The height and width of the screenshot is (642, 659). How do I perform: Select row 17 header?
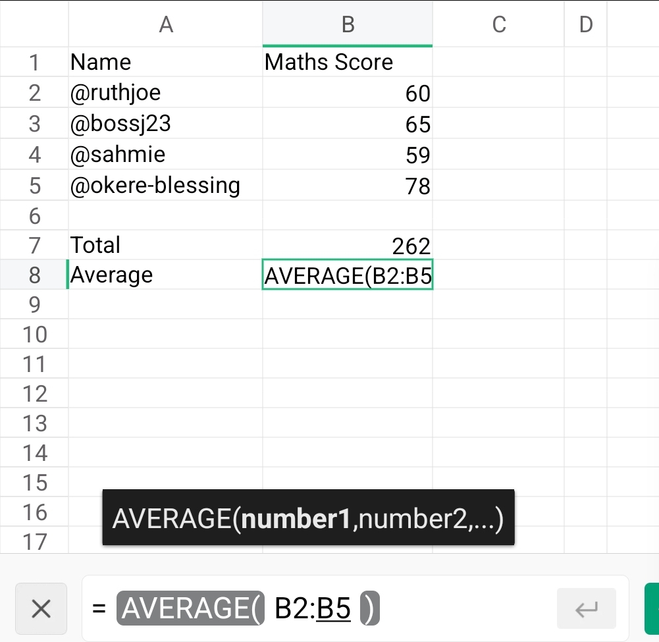point(34,540)
